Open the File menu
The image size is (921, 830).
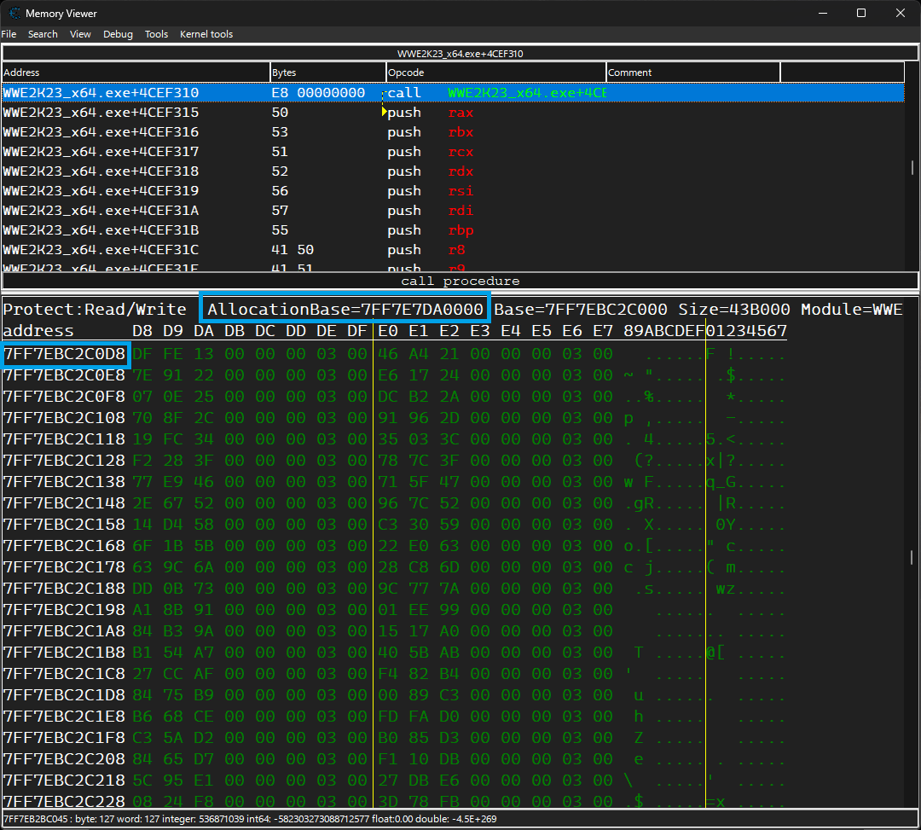9,34
